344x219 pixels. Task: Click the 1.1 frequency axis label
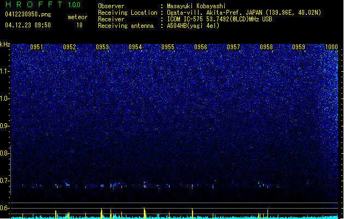(5, 71)
